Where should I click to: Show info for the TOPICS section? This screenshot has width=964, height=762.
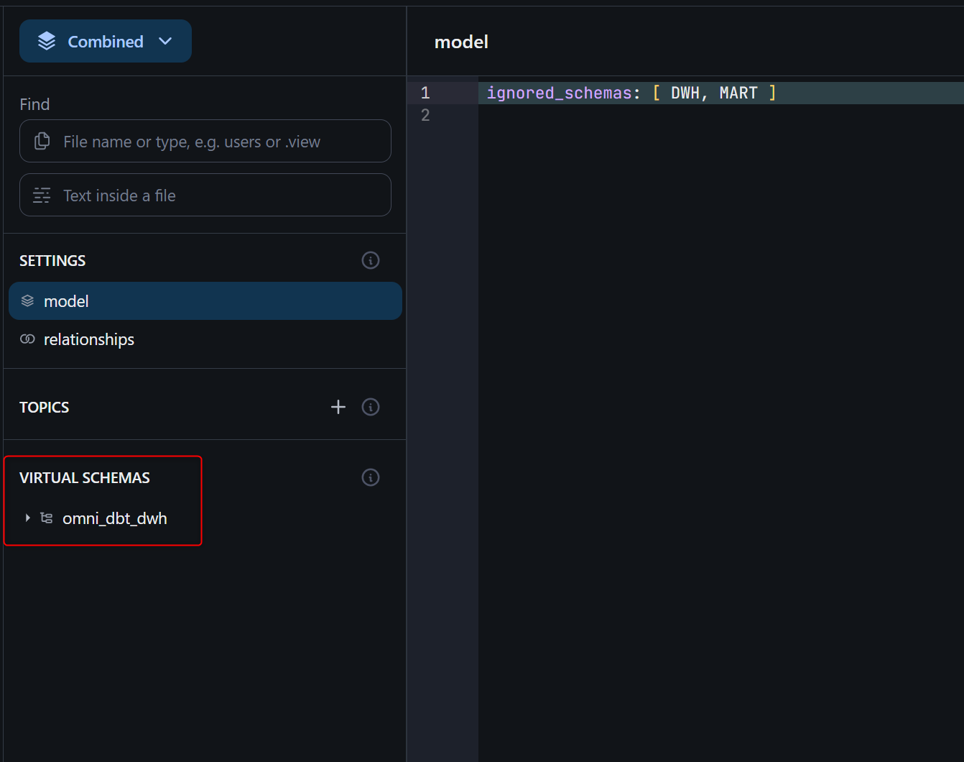pos(370,407)
